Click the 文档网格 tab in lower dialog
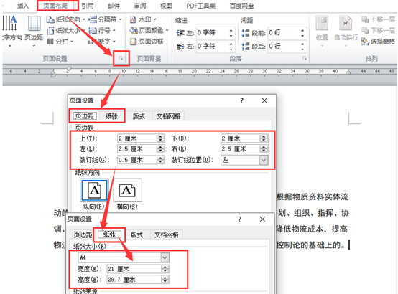This screenshot has height=294, width=398. click(x=166, y=234)
